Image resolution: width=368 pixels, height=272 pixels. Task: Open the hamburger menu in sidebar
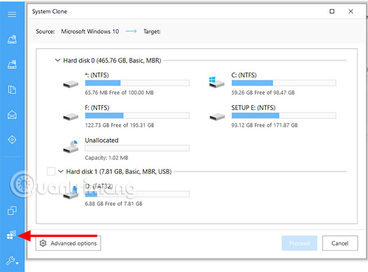tap(12, 14)
